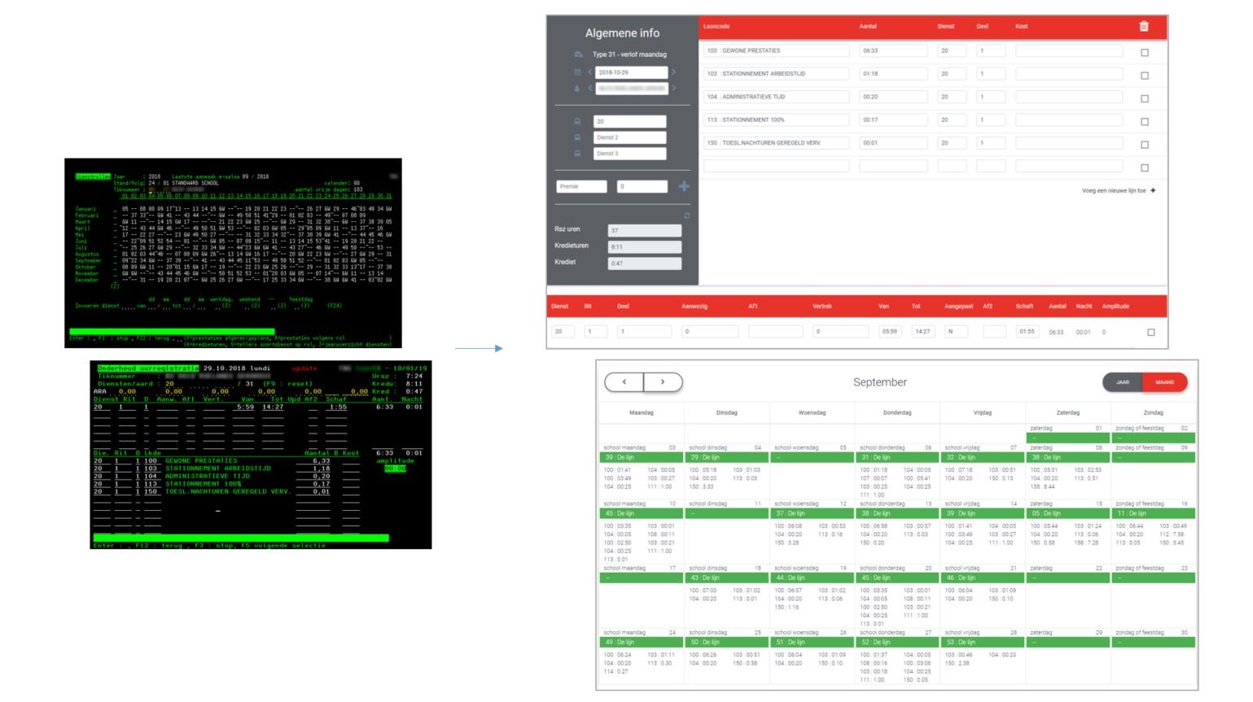Switch calendar to Jaar view

coord(1123,382)
